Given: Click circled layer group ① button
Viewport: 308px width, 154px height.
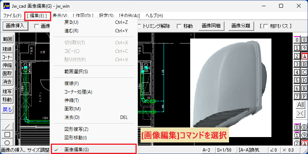Looking at the screenshot, I should [297, 136].
